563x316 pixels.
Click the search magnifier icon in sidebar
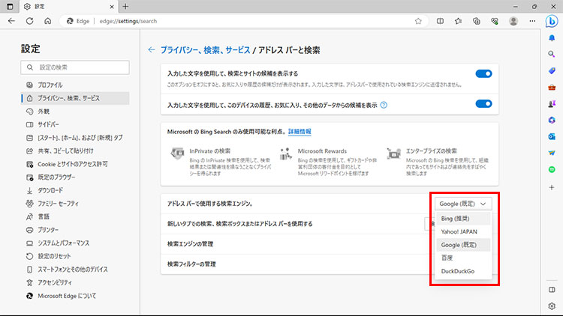(x=551, y=55)
